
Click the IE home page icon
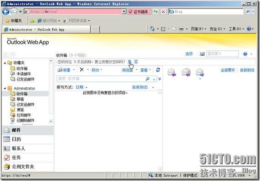(x=152, y=29)
